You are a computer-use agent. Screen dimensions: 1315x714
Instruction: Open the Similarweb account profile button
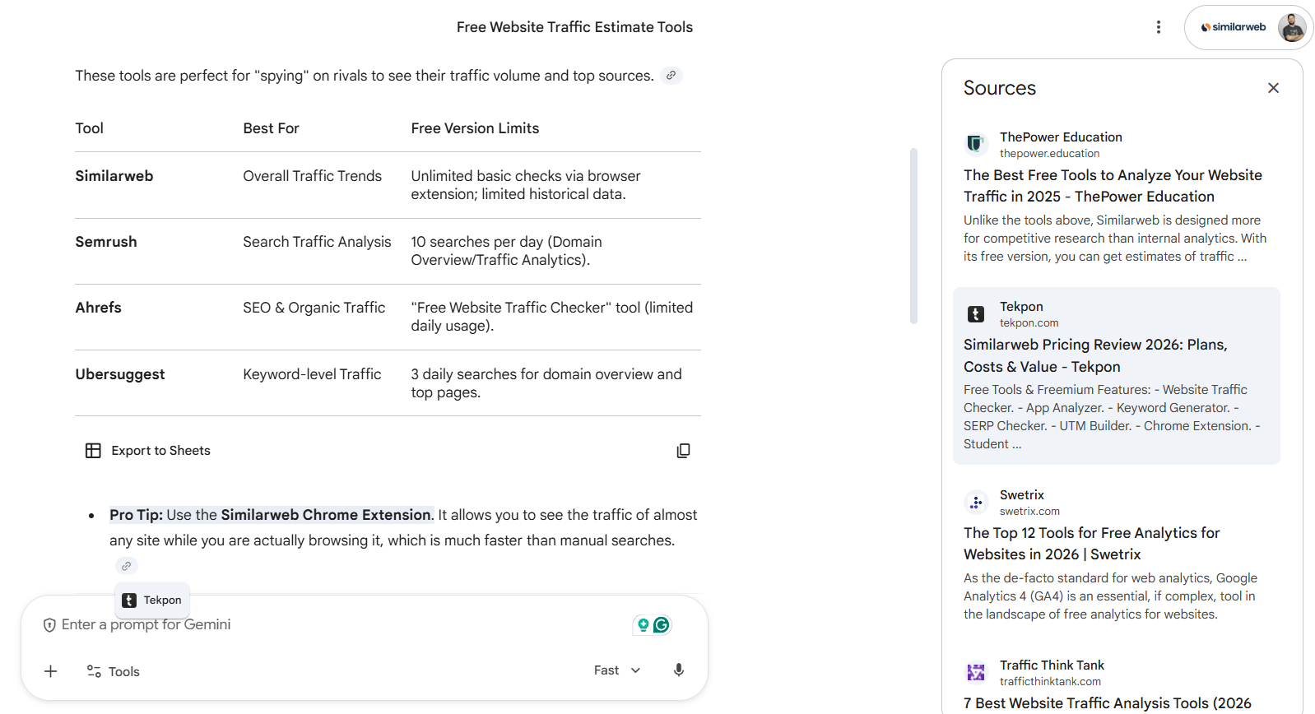1248,27
